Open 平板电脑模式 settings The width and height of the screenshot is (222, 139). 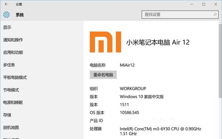click(15, 77)
